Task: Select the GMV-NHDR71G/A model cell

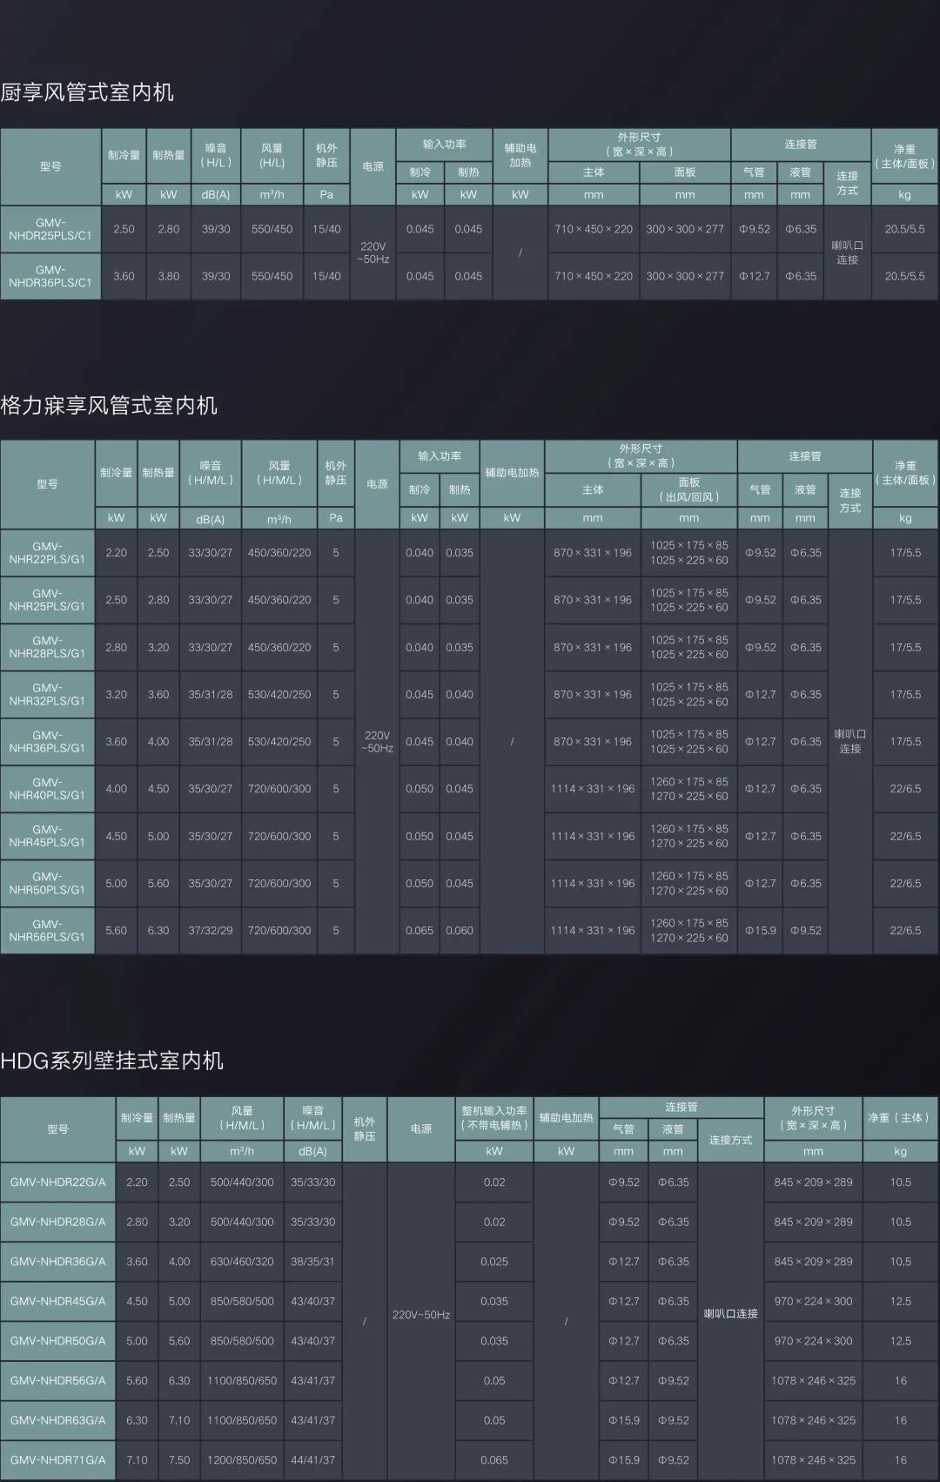Action: click(57, 1459)
